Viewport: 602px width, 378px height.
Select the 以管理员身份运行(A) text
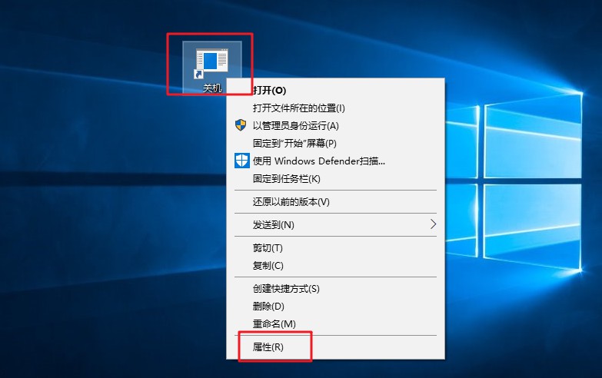point(295,125)
